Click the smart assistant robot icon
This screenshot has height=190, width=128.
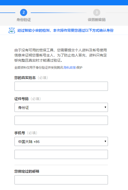[12, 30]
